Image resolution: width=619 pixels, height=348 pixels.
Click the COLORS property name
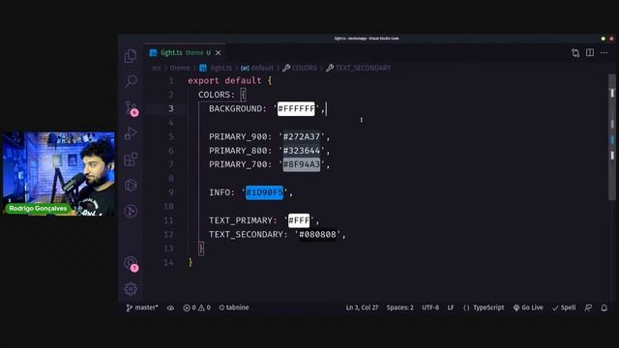[214, 95]
